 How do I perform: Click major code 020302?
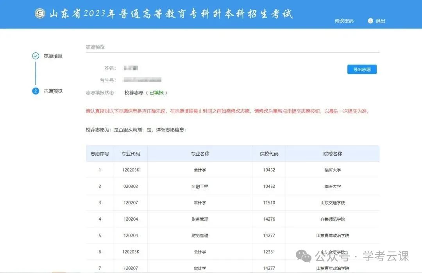pos(131,187)
